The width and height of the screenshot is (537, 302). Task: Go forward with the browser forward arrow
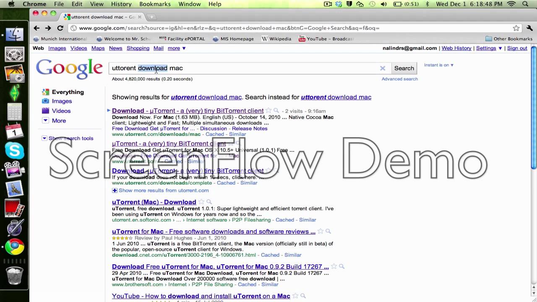pyautogui.click(x=48, y=28)
